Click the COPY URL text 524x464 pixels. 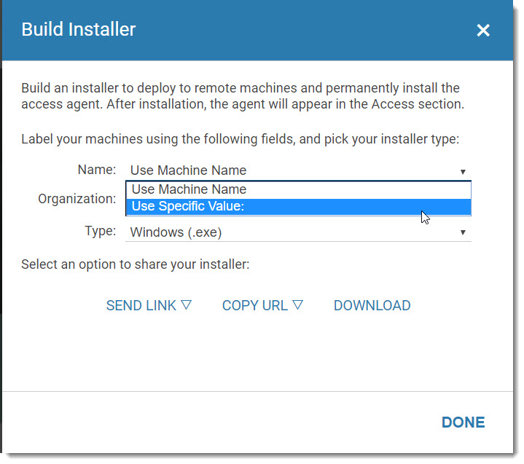pos(254,306)
